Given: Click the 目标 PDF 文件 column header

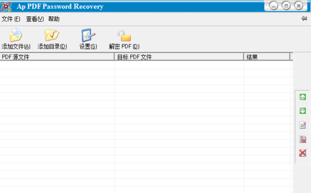Looking at the screenshot, I should tap(179, 57).
